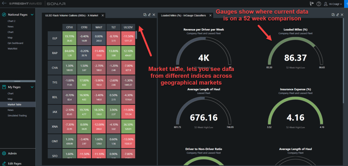Click the back arrow beside FreightWaves logo

tap(4, 3)
